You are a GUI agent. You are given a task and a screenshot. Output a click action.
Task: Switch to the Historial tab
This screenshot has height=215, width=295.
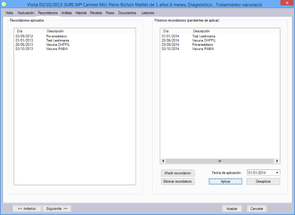(x=81, y=13)
